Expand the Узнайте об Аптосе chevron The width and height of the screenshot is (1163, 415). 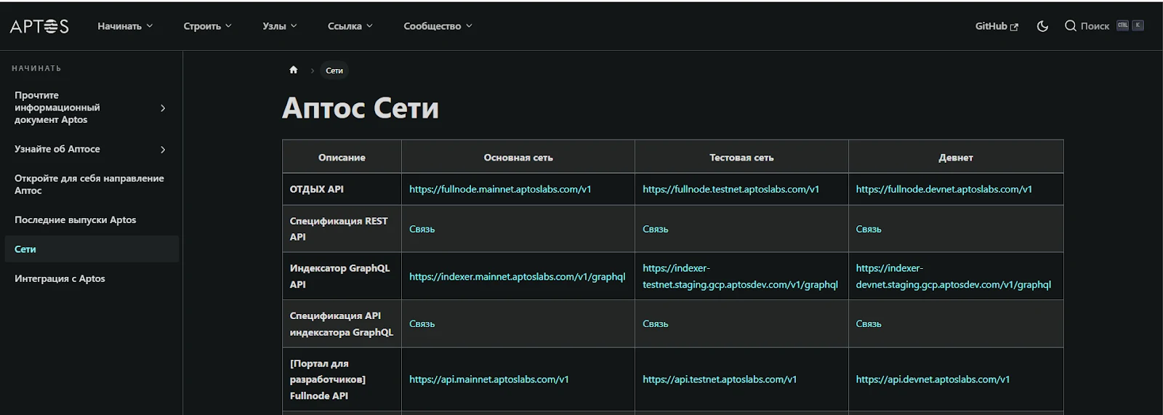[x=163, y=149]
